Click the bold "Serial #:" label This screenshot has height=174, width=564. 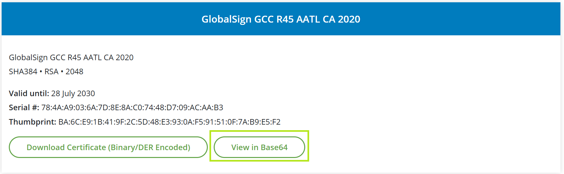[24, 108]
